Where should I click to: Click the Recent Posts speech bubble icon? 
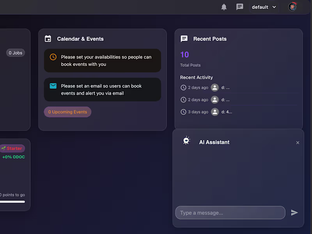click(184, 39)
